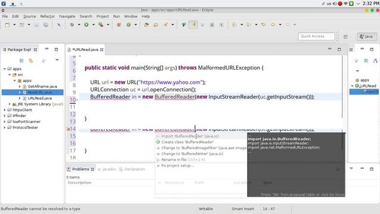
Task: Click the Open Type toolbar icon
Action: (x=147, y=25)
